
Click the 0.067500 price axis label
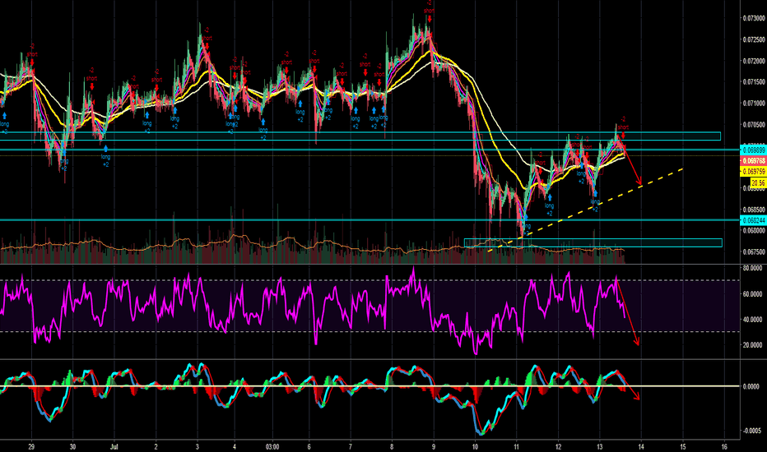[x=754, y=252]
